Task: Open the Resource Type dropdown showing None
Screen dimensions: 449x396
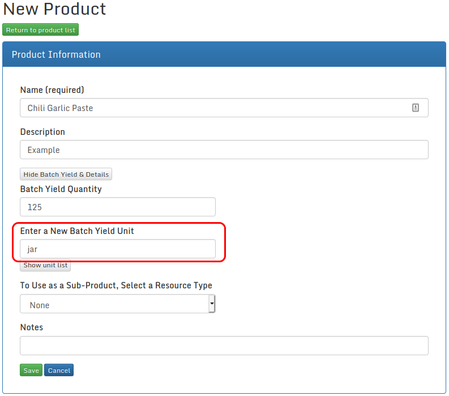Action: (x=118, y=304)
